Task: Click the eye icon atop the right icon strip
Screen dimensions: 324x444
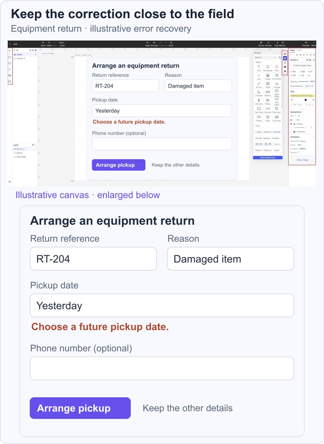Action: click(x=285, y=54)
